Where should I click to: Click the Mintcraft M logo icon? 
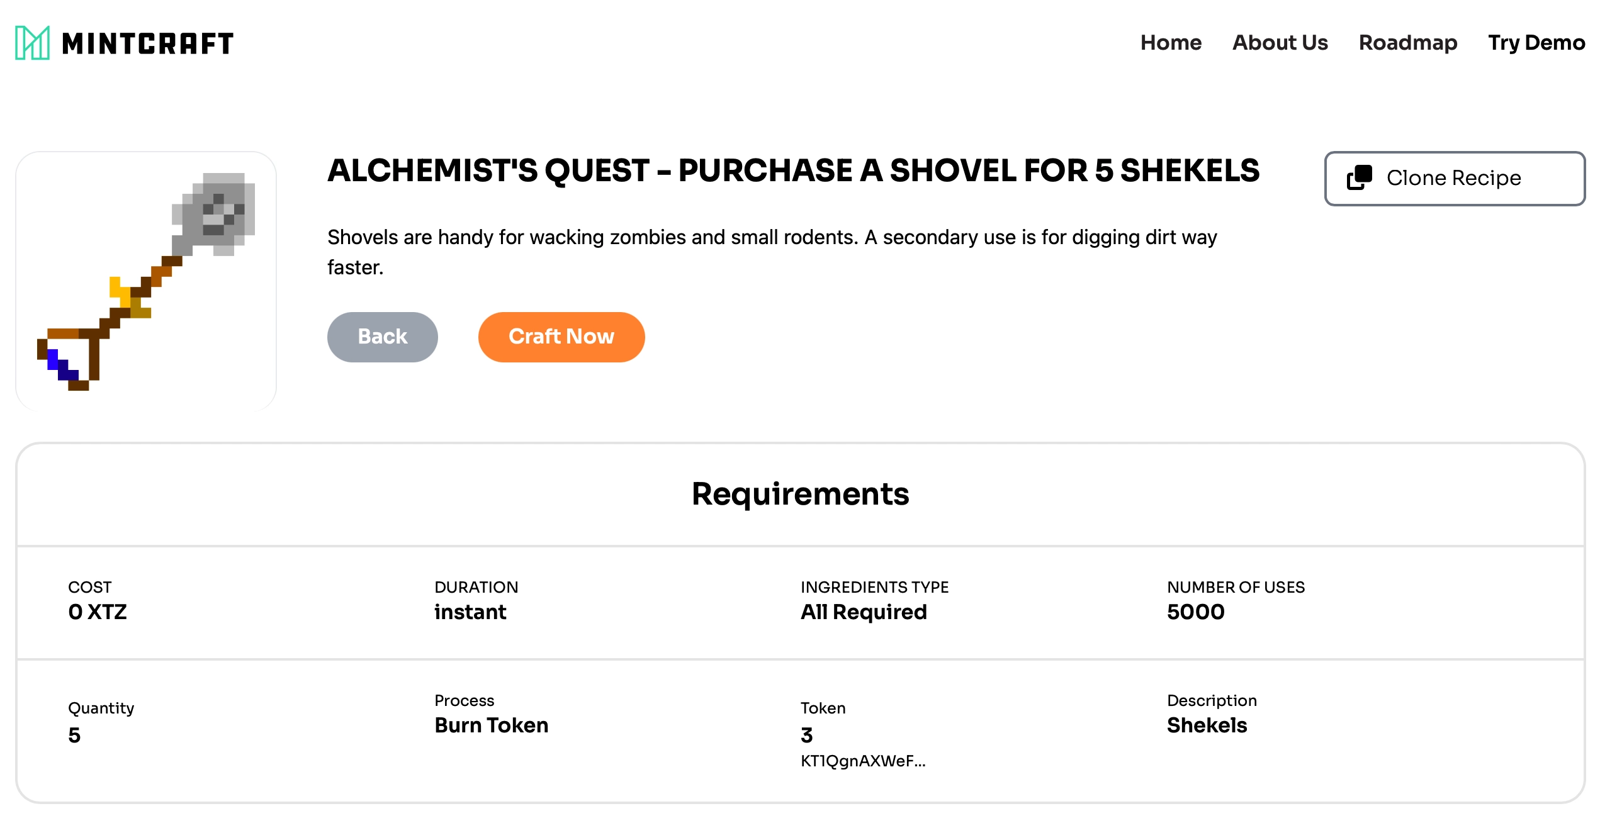pyautogui.click(x=32, y=43)
